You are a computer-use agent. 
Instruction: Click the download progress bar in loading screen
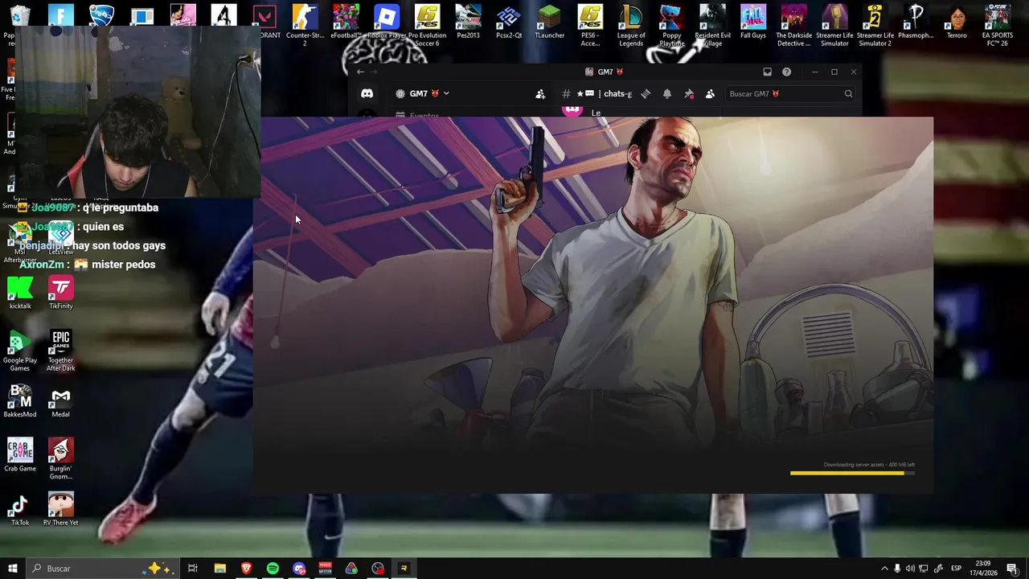click(852, 473)
